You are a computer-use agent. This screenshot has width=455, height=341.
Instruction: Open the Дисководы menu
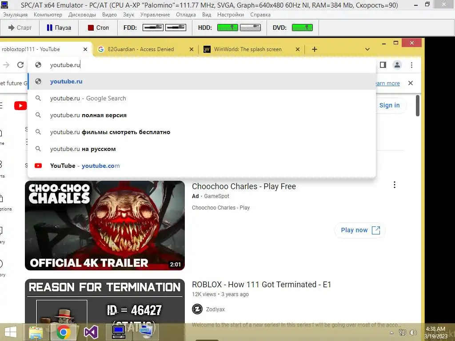click(82, 15)
